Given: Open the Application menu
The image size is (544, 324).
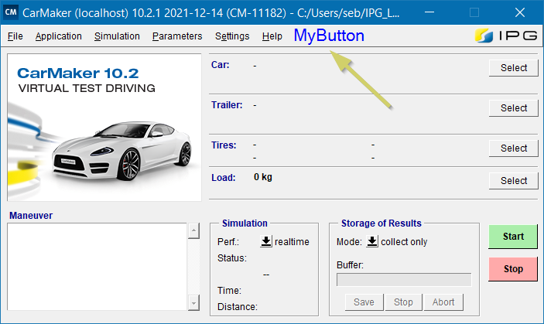Looking at the screenshot, I should [x=58, y=36].
